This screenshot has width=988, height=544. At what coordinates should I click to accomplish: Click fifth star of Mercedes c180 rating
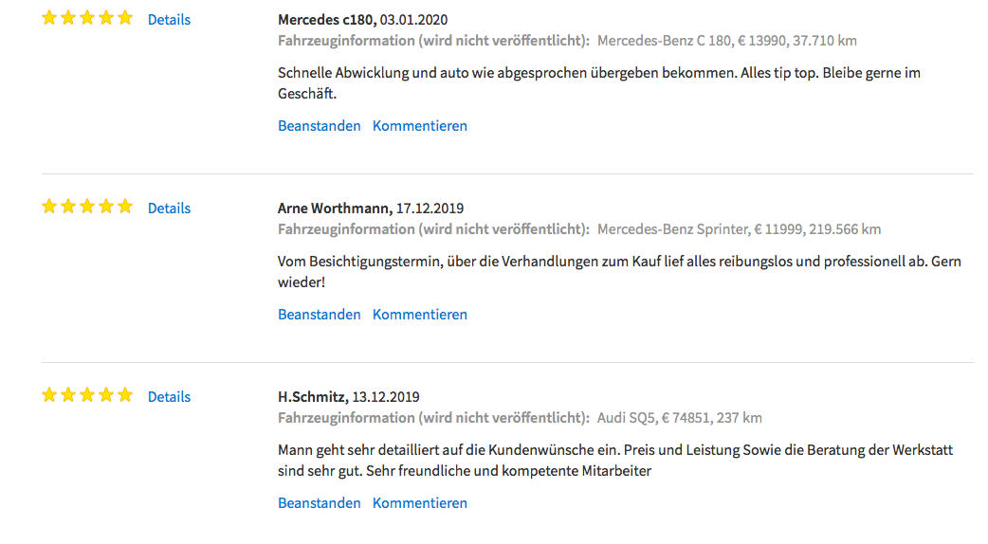125,18
